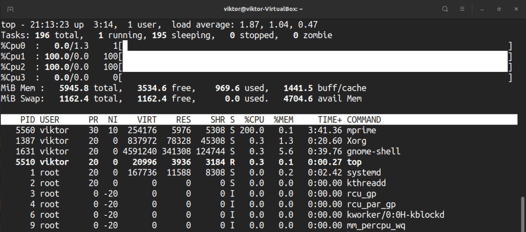
Task: Click the R status of top process
Action: 232,162
